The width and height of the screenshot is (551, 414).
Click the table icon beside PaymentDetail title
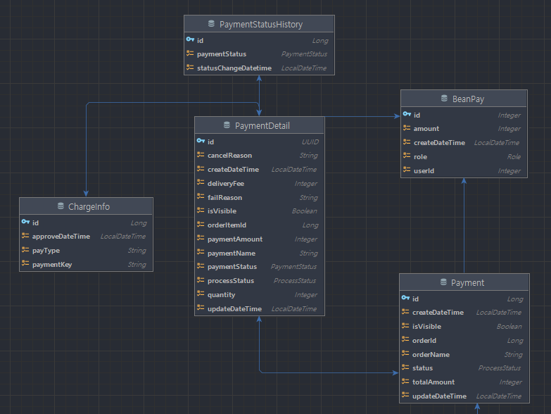coord(226,125)
